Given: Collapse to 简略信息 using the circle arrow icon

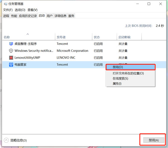Looking at the screenshot, I should click(x=6, y=140).
